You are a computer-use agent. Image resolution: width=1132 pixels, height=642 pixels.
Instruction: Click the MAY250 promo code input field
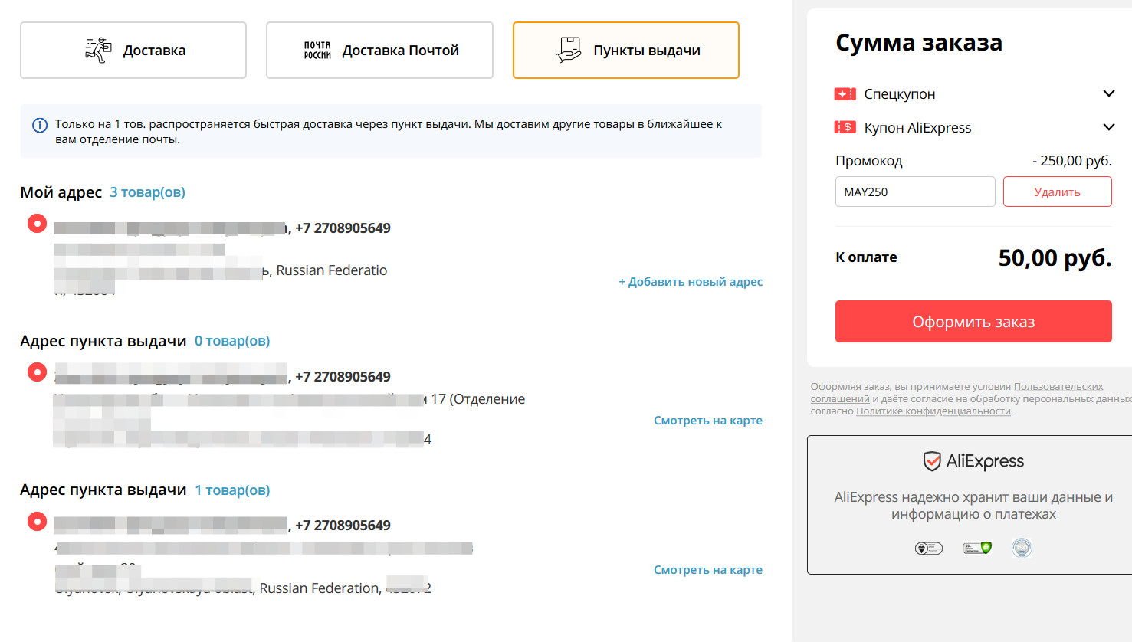click(915, 192)
